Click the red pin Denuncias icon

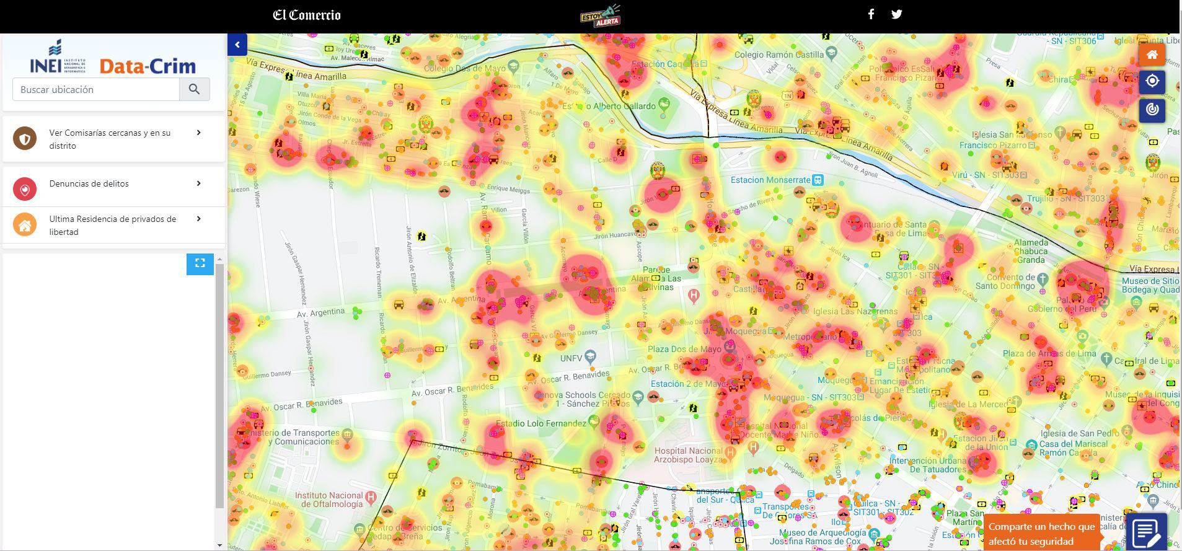[x=25, y=189]
